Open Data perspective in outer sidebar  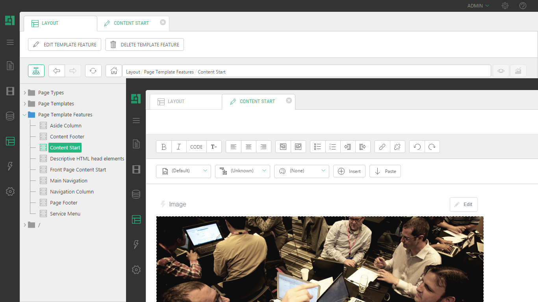pos(10,116)
